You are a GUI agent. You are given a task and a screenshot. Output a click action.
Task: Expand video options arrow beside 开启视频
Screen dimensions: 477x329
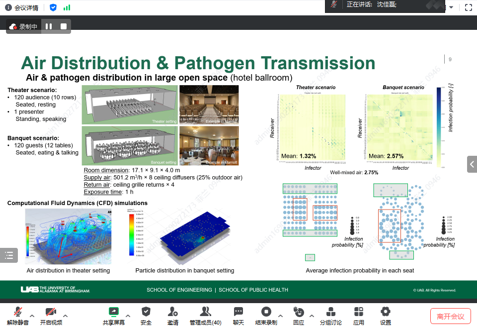65,316
